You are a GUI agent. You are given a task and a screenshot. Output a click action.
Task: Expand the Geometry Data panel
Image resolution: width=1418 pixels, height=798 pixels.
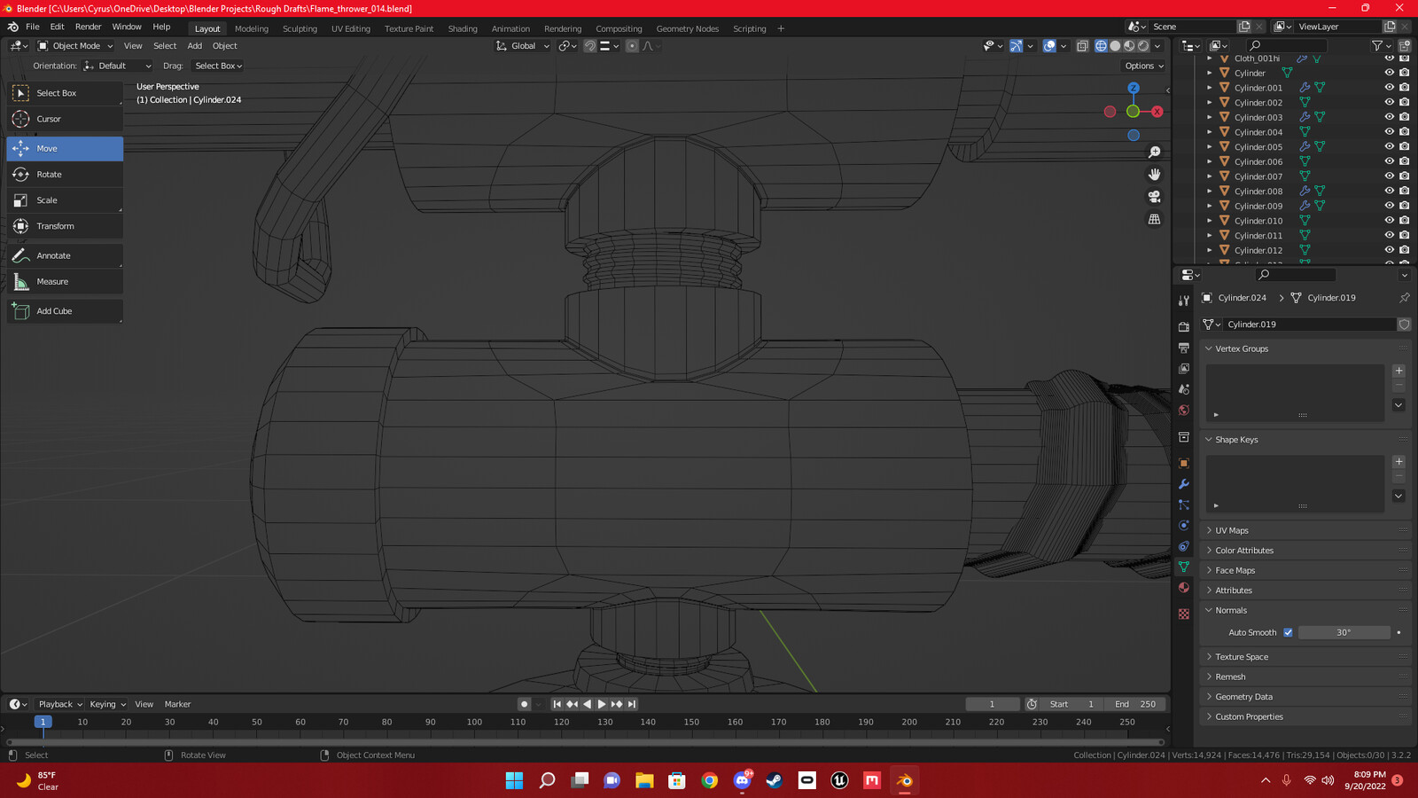(x=1305, y=697)
